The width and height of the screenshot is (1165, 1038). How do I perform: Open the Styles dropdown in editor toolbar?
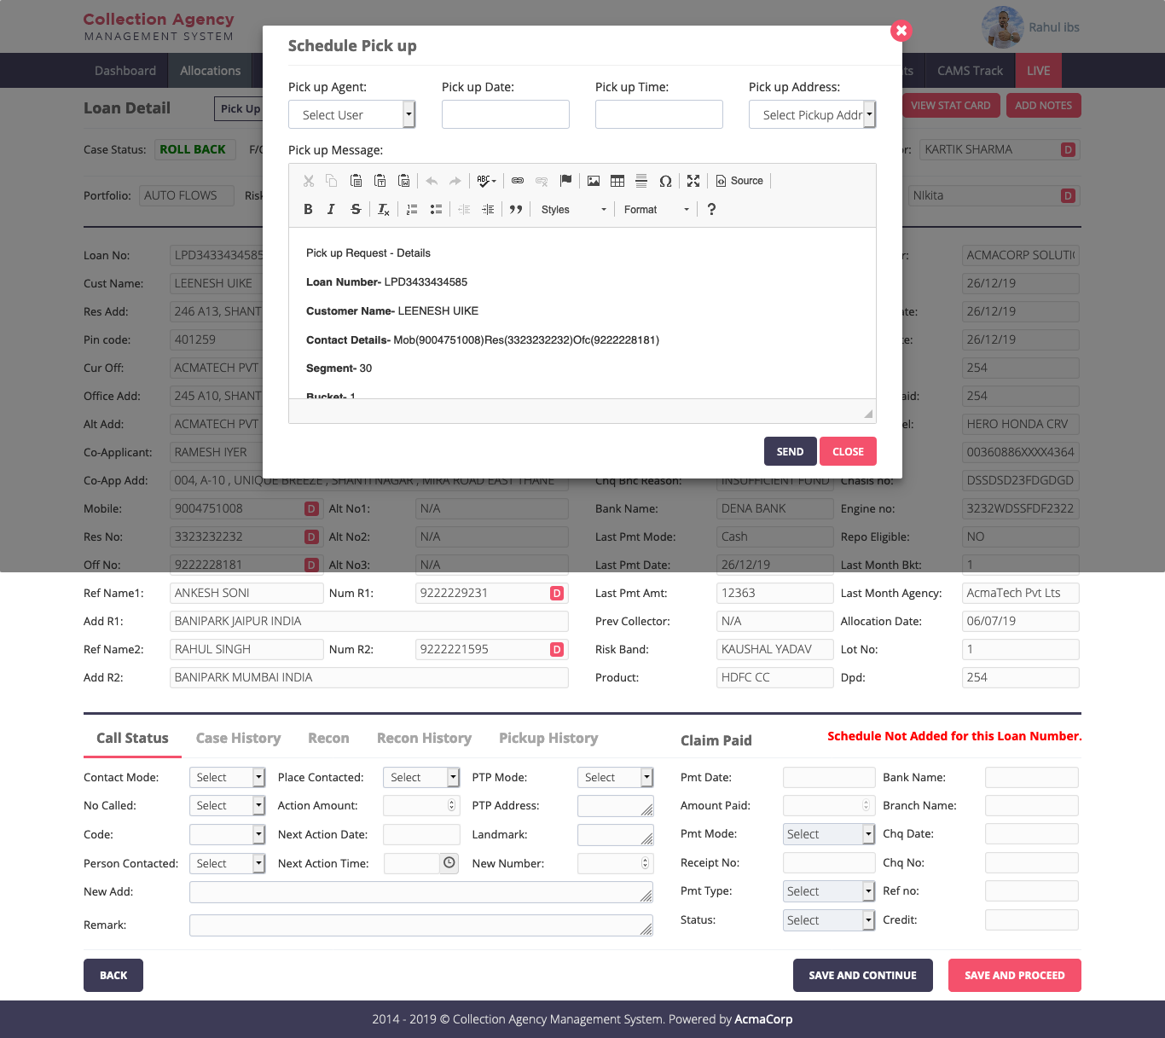573,210
